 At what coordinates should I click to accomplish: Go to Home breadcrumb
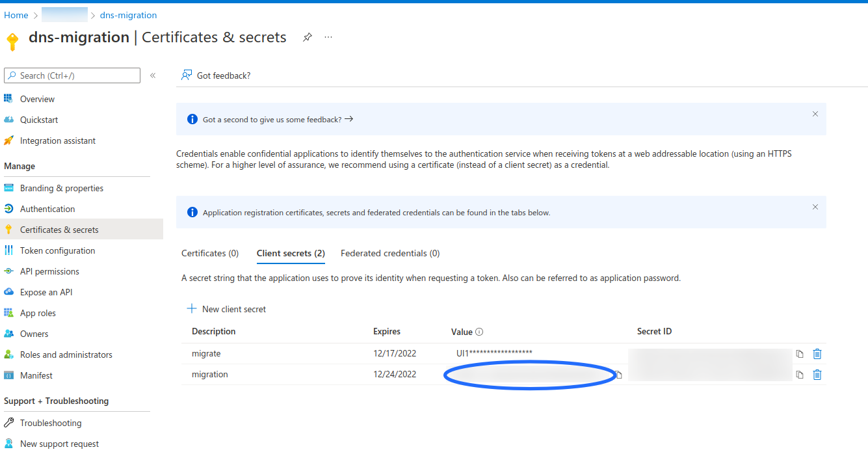[16, 15]
